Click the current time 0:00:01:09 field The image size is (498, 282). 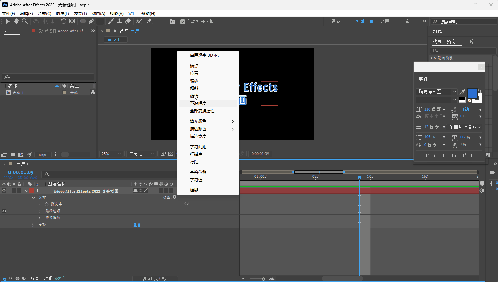coord(21,172)
